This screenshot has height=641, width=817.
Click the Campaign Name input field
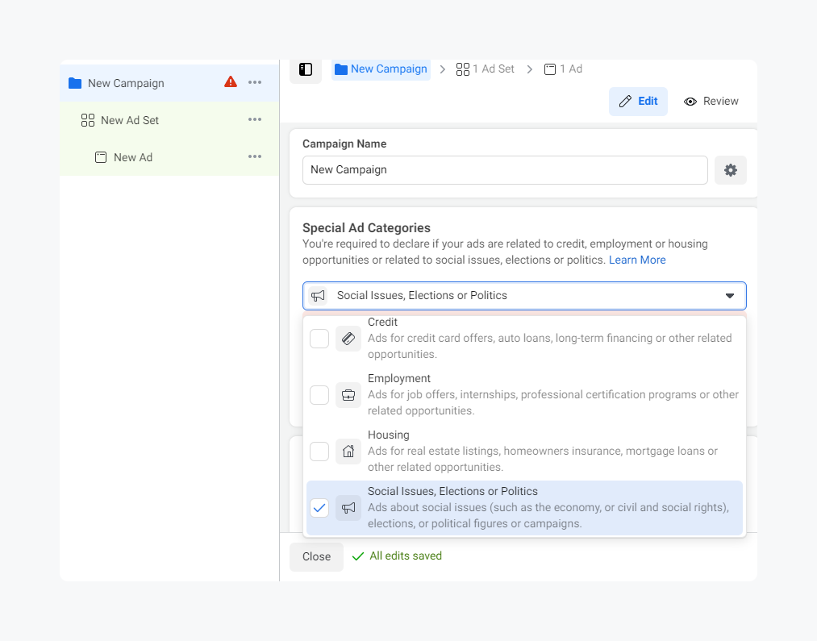tap(505, 170)
